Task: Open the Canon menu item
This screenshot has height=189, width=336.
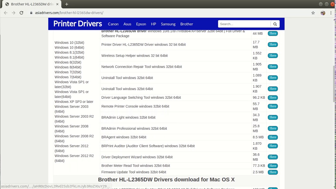Action: tap(113, 24)
